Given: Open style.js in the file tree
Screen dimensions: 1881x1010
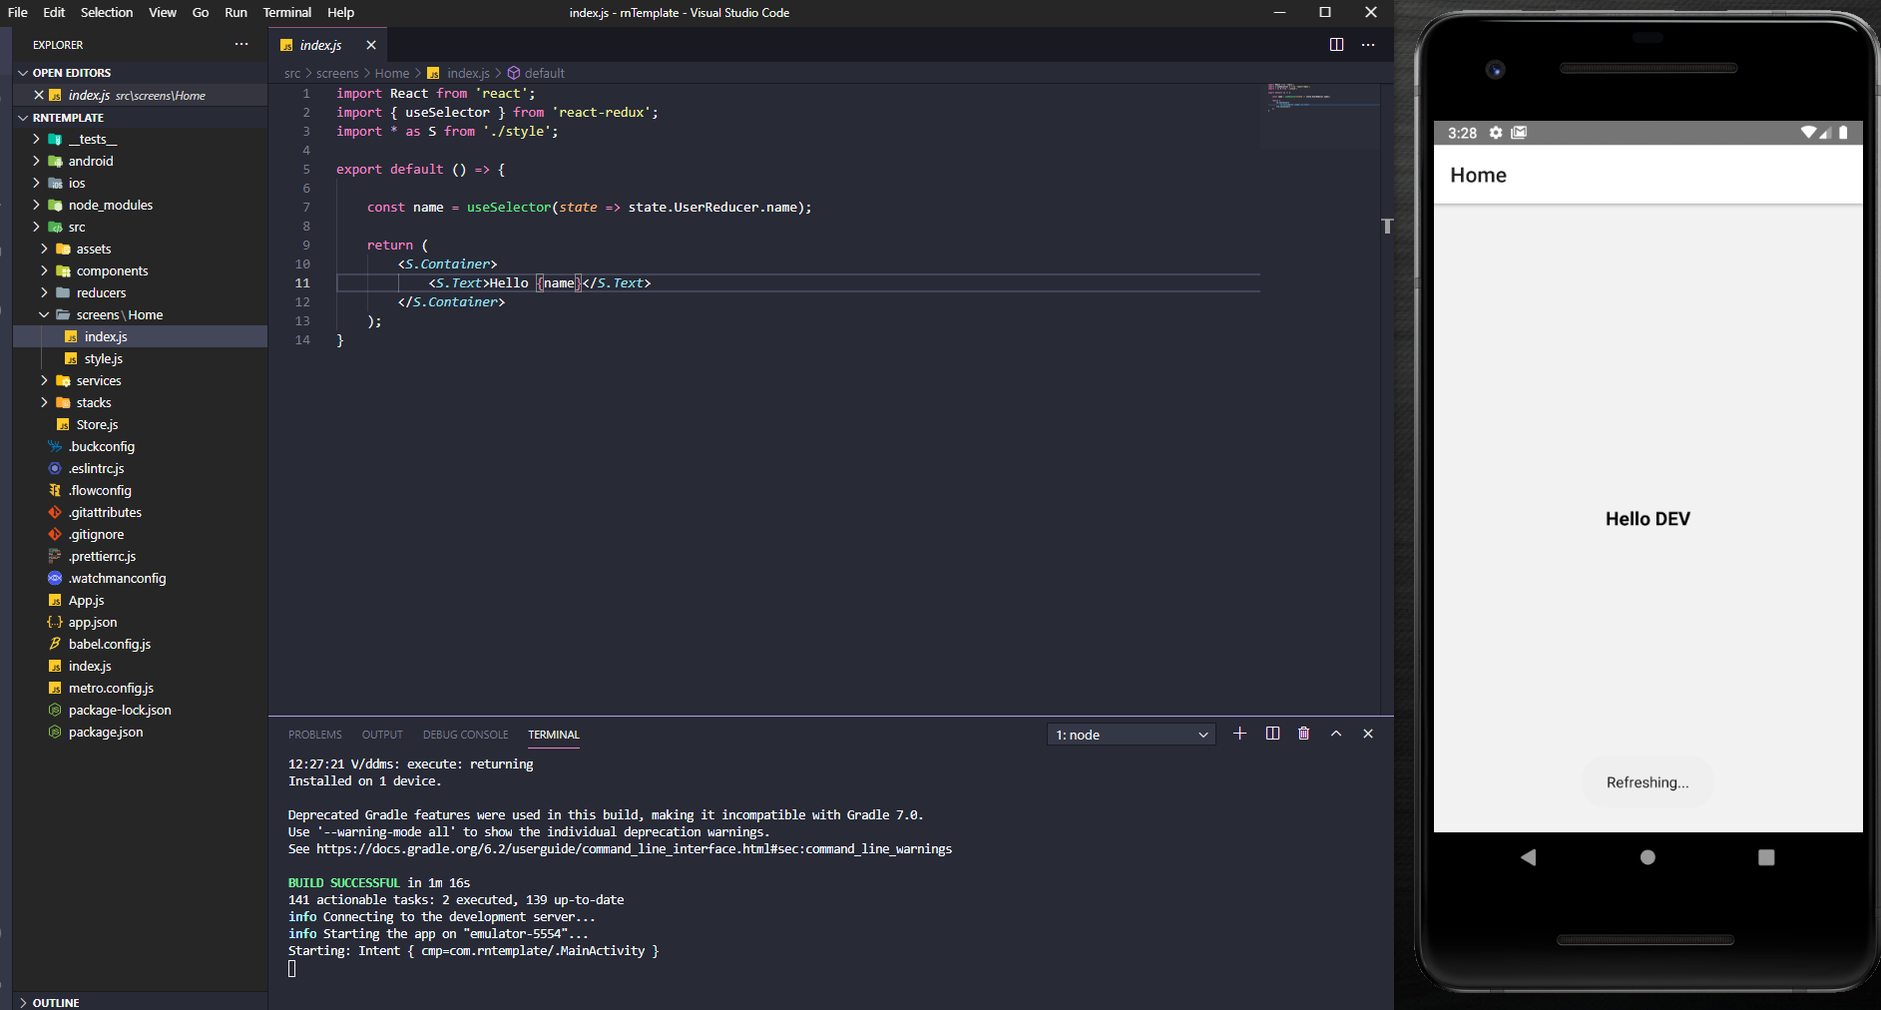Looking at the screenshot, I should point(103,358).
